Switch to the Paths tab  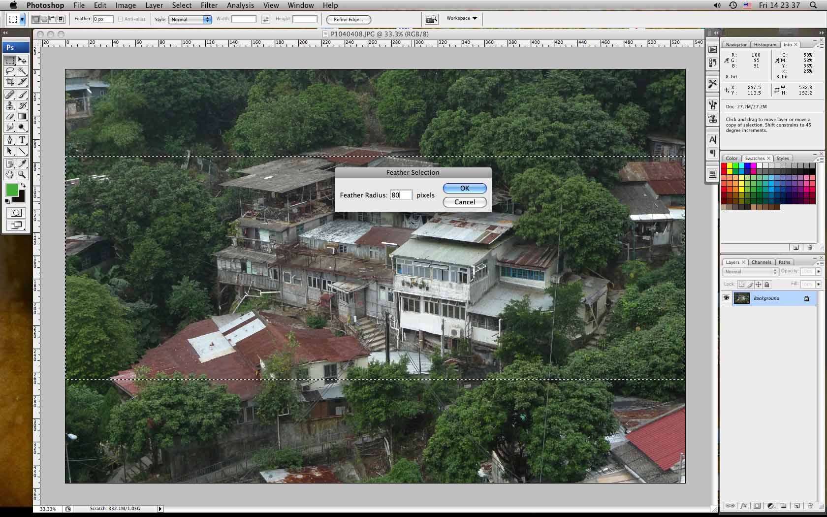click(784, 262)
